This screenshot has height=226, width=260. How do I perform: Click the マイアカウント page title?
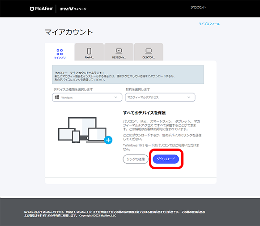(x=69, y=32)
